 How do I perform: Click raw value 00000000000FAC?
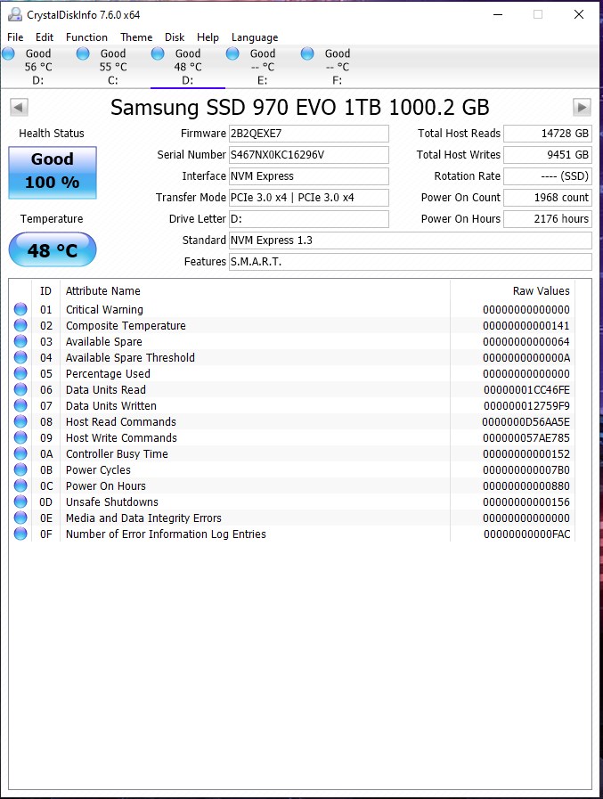[526, 534]
